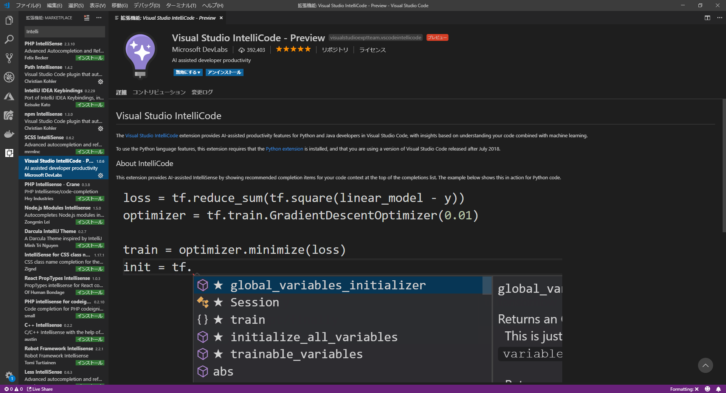Screen dimensions: 726x393
Task: Open the Source Control view
Action: (9, 58)
